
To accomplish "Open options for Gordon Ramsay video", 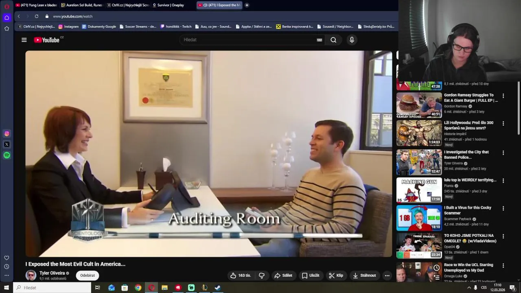I will click(503, 96).
